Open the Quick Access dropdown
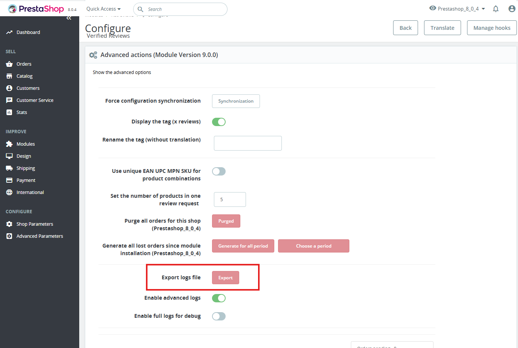The height and width of the screenshot is (348, 518). pos(103,9)
